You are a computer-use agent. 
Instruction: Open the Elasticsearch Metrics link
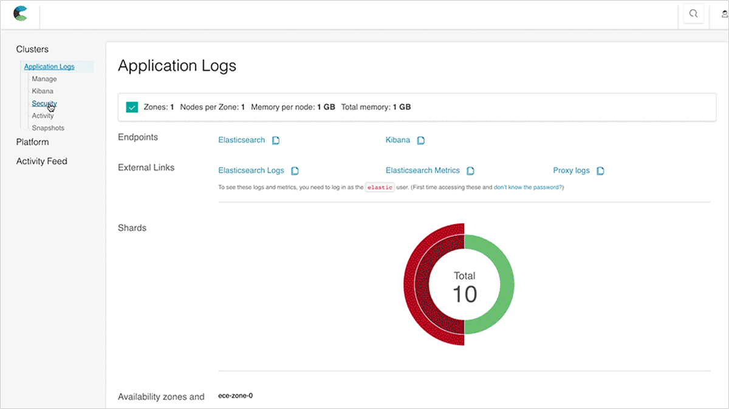(423, 170)
